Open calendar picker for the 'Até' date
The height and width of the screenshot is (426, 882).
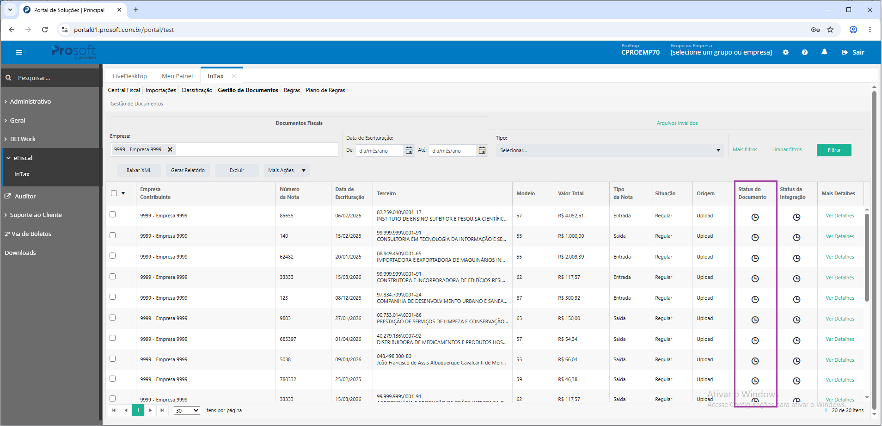(x=482, y=150)
